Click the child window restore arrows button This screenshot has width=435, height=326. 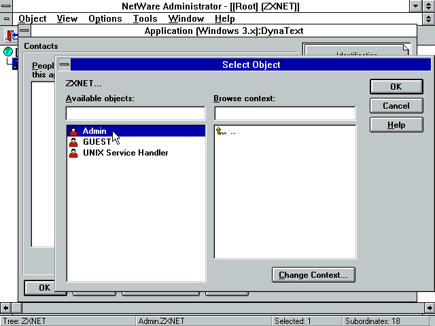click(x=429, y=18)
